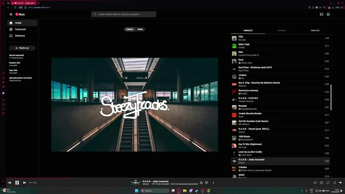Image resolution: width=345 pixels, height=194 pixels.
Task: Play Kazi Ploae - Diviziunea tentei 2015
Action: [280, 69]
